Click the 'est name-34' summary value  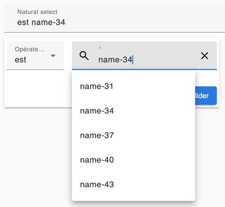click(41, 23)
